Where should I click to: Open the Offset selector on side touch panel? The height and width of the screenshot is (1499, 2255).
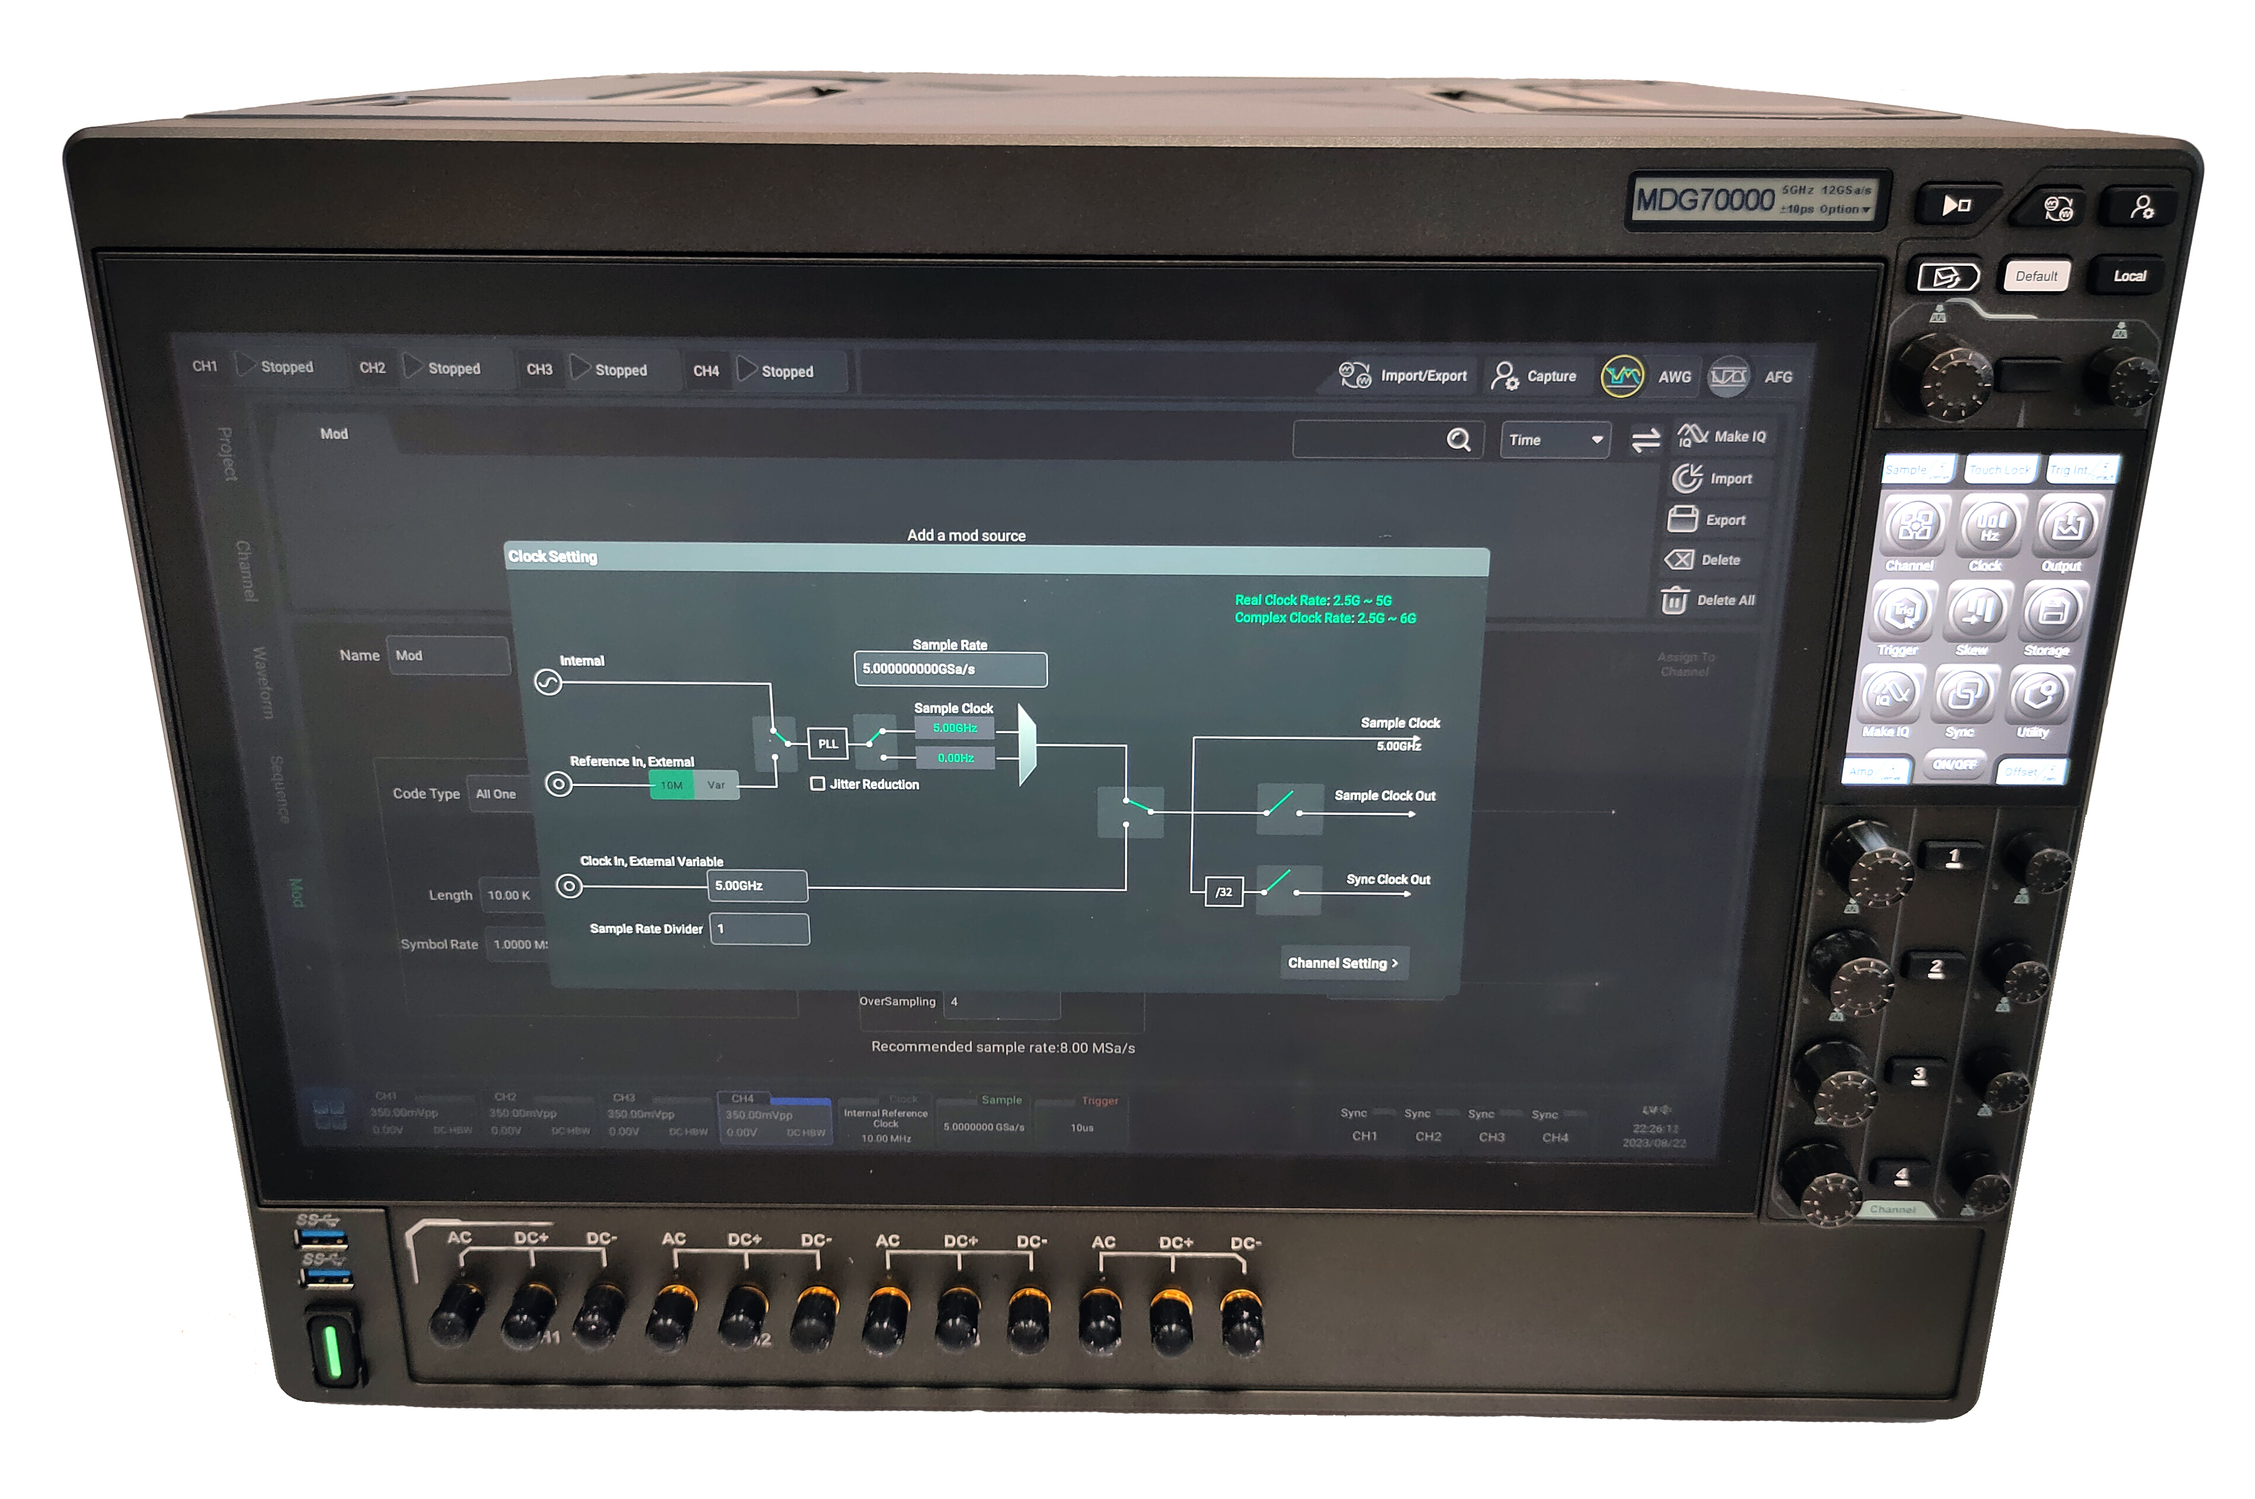pos(2031,771)
